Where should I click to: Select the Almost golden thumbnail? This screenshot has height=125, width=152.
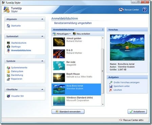click(59, 42)
